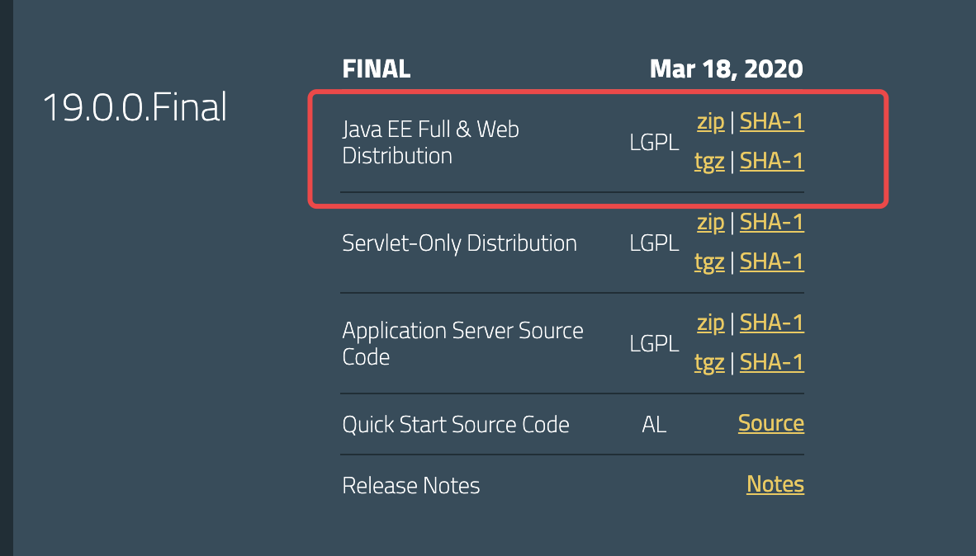The width and height of the screenshot is (976, 556).
Task: Click the Mar 18, 2020 release date
Action: click(x=726, y=68)
